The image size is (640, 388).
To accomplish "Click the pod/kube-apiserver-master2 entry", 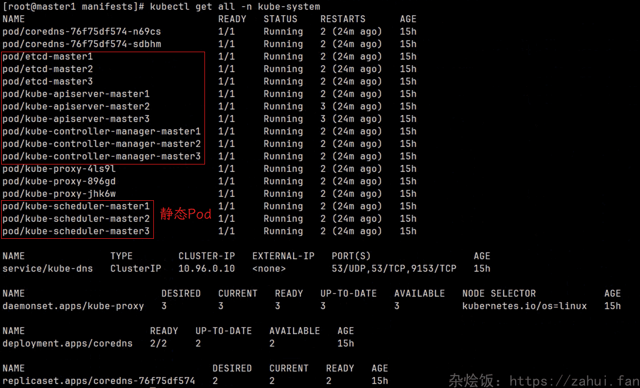I will [x=76, y=107].
